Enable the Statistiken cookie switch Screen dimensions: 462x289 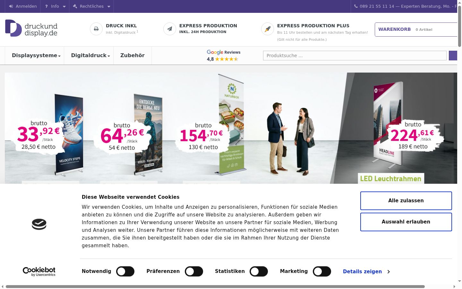point(259,271)
